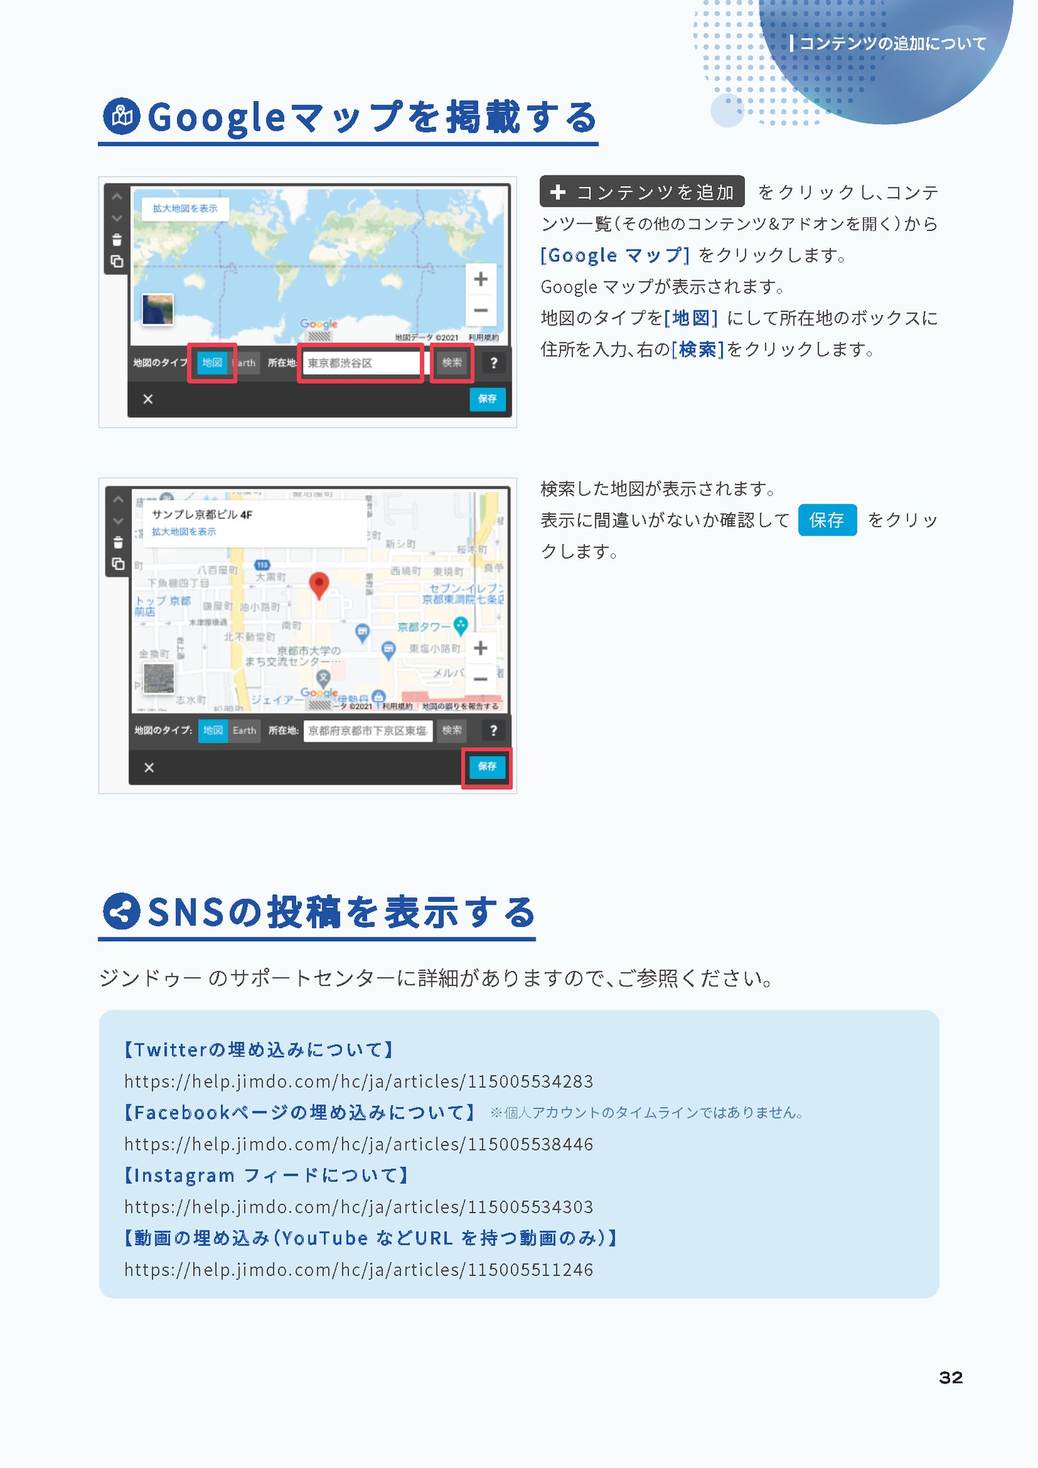Open the Twitter help URL ending 115005534283
1038x1468 pixels.
[358, 1081]
